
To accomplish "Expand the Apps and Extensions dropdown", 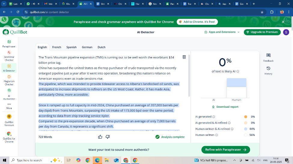I will coord(222,32).
